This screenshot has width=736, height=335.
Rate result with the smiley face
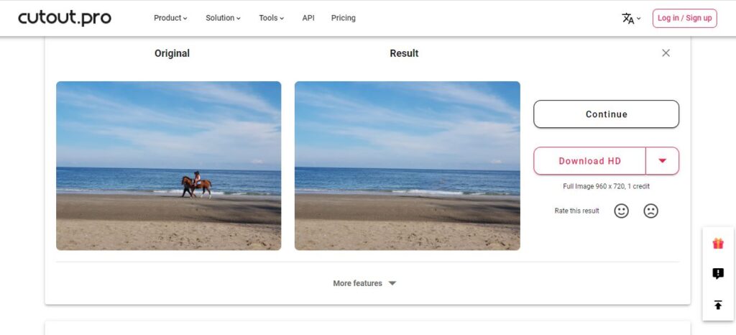point(622,211)
